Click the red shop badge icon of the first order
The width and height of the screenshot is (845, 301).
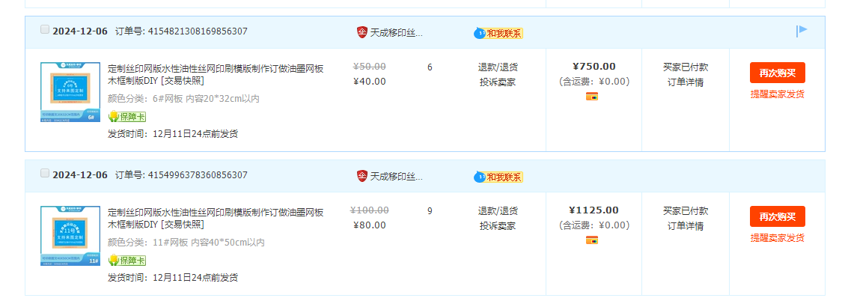coord(362,32)
